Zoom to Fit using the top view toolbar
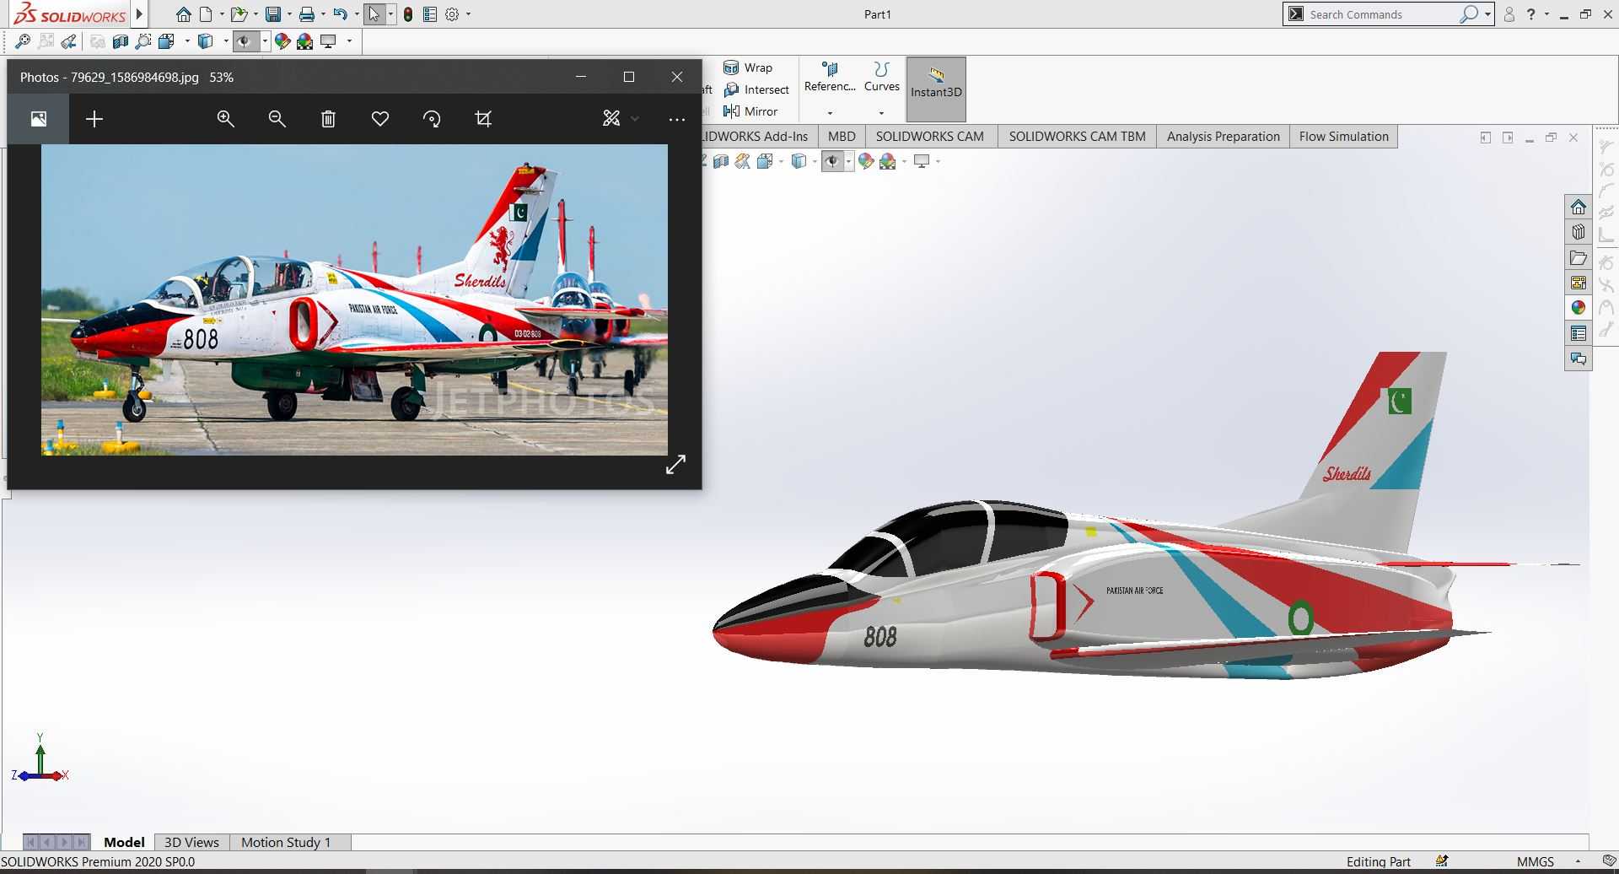Screen dimensions: 1619x874 click(x=23, y=40)
